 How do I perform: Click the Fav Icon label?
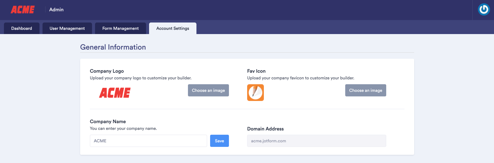click(256, 71)
